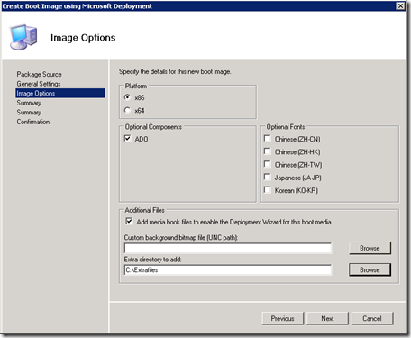Enable Japanese (JA-JP) font checkbox
This screenshot has height=338, width=411.
267,177
